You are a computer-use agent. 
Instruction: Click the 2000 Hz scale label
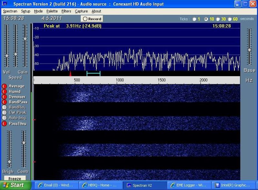203,80
